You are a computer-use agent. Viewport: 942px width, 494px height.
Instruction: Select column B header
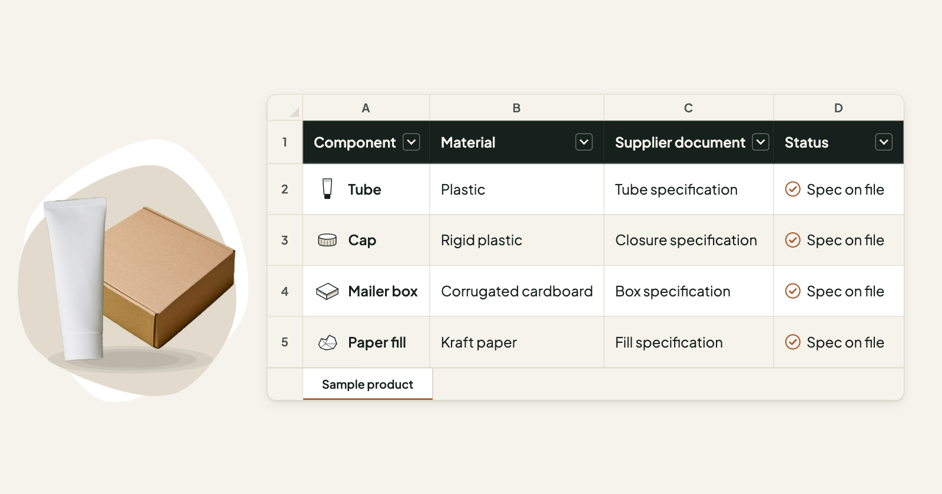tap(517, 108)
